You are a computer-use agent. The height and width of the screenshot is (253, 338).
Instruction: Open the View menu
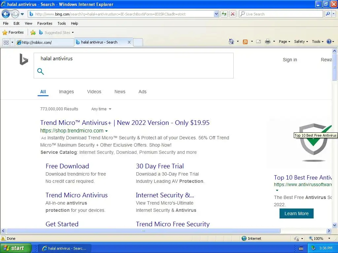point(28,23)
